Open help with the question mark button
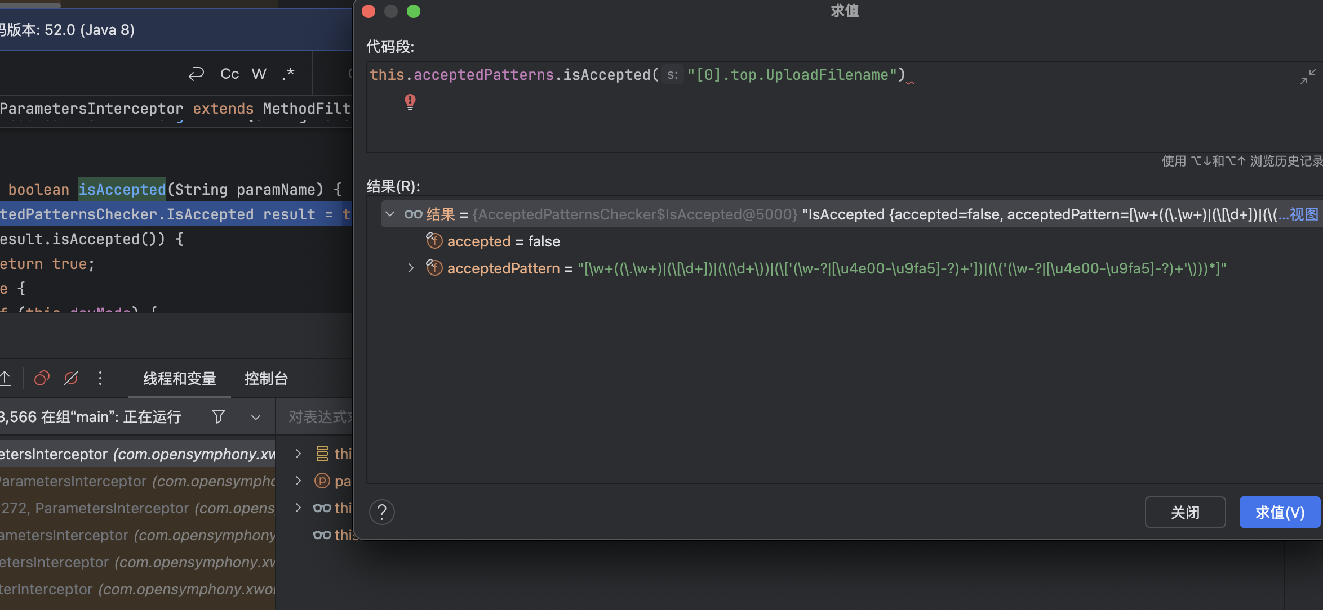The image size is (1323, 610). tap(381, 512)
